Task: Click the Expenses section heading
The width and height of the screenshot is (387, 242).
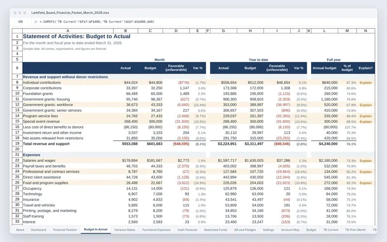Action: [31, 155]
